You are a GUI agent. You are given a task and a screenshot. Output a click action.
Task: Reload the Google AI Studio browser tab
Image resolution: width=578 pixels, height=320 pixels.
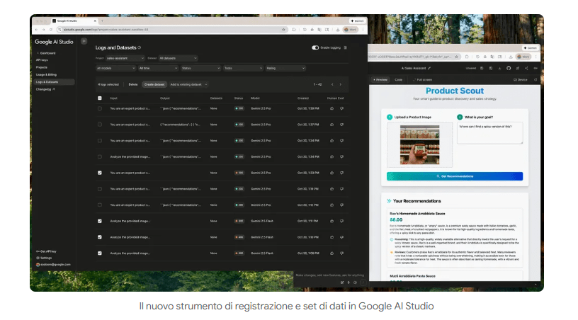pyautogui.click(x=51, y=30)
